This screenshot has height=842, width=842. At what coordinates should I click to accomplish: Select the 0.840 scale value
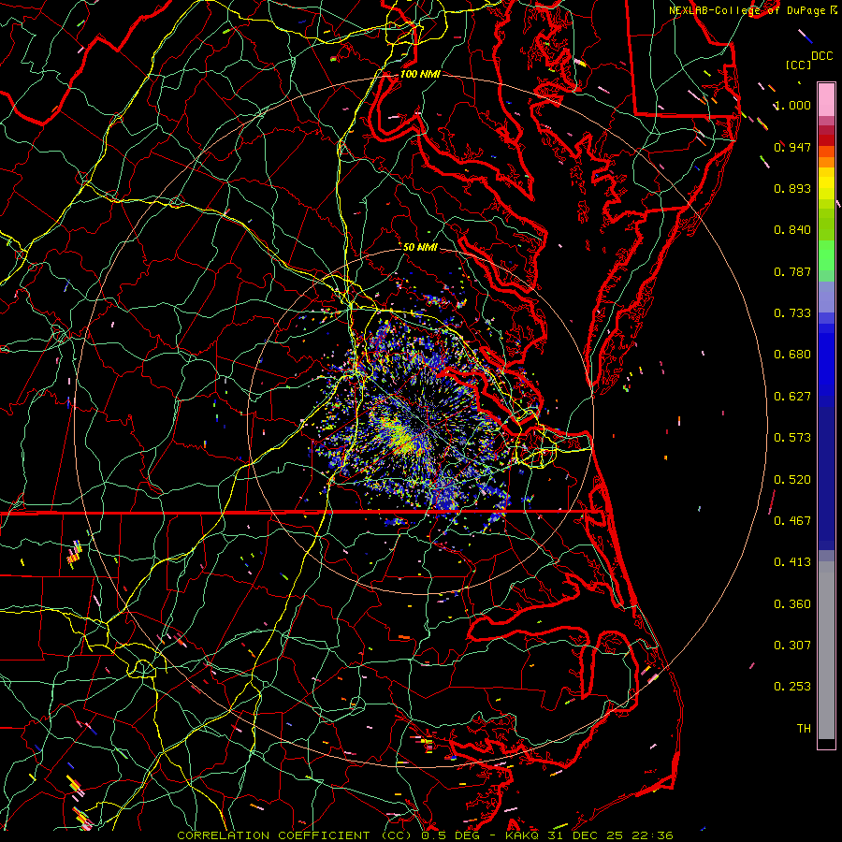tap(792, 230)
